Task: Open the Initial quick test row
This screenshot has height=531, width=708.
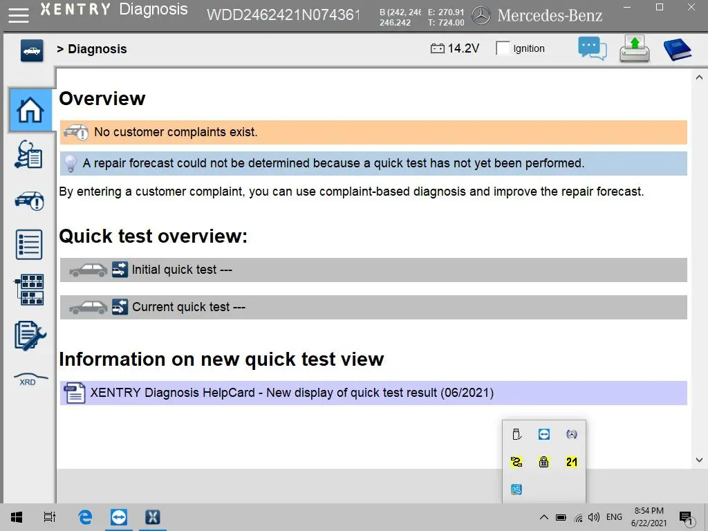Action: pos(373,270)
